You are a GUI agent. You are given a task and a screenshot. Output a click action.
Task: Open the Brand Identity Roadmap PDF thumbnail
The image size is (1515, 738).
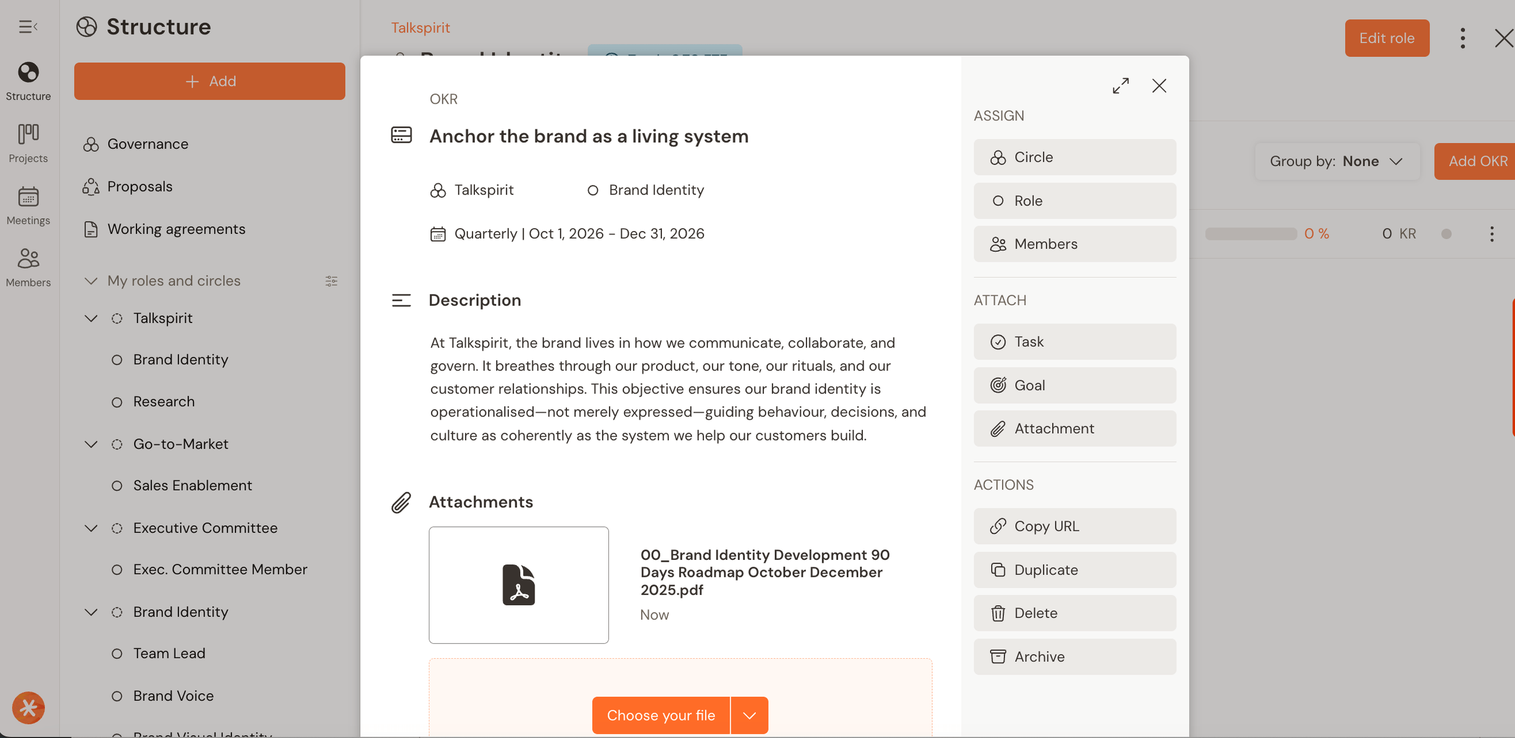click(518, 585)
